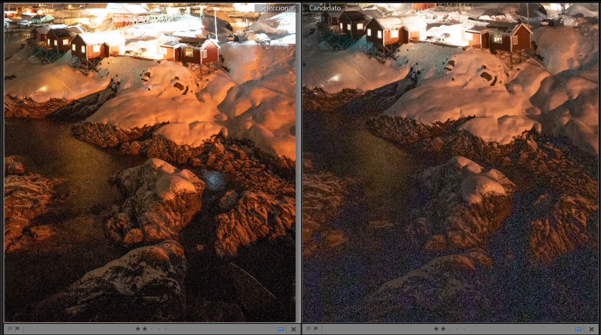Close the Candidate photo pane
Viewport: 601px width, 335px height.
point(592,329)
